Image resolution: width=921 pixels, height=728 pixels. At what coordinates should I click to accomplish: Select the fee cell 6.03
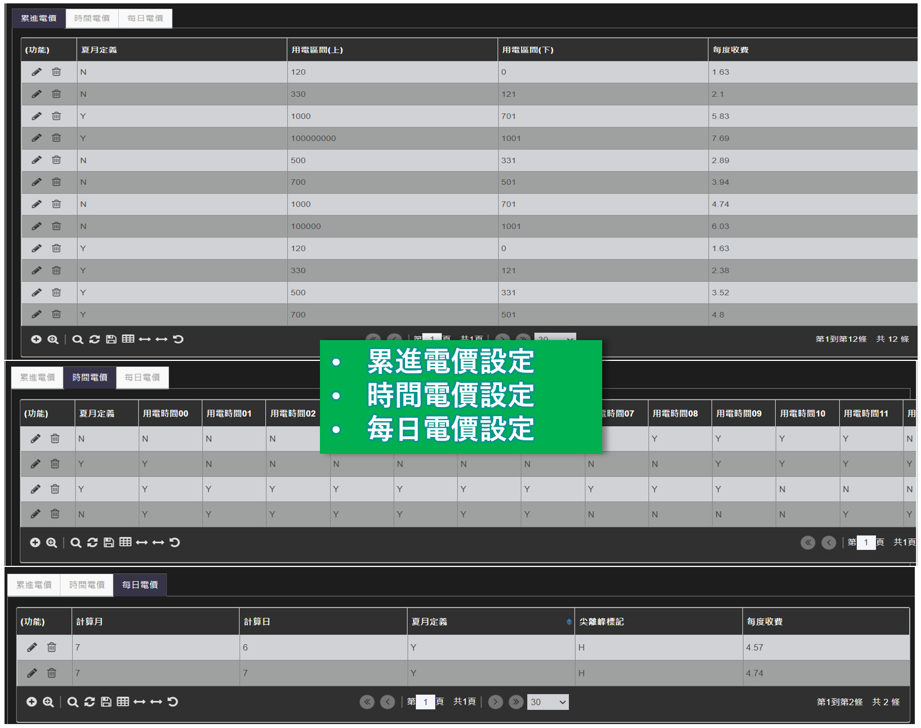[813, 226]
